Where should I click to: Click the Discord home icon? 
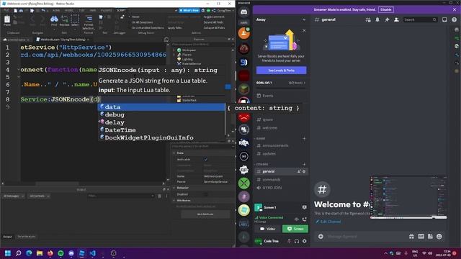(243, 12)
